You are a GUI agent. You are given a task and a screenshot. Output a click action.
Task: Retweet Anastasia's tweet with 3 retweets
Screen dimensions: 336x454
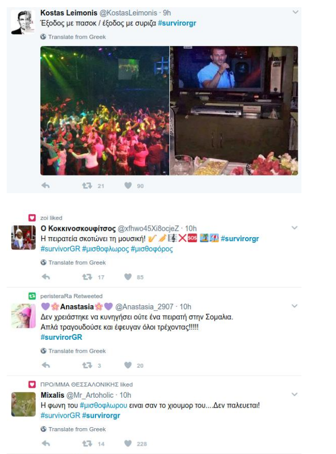click(x=87, y=365)
